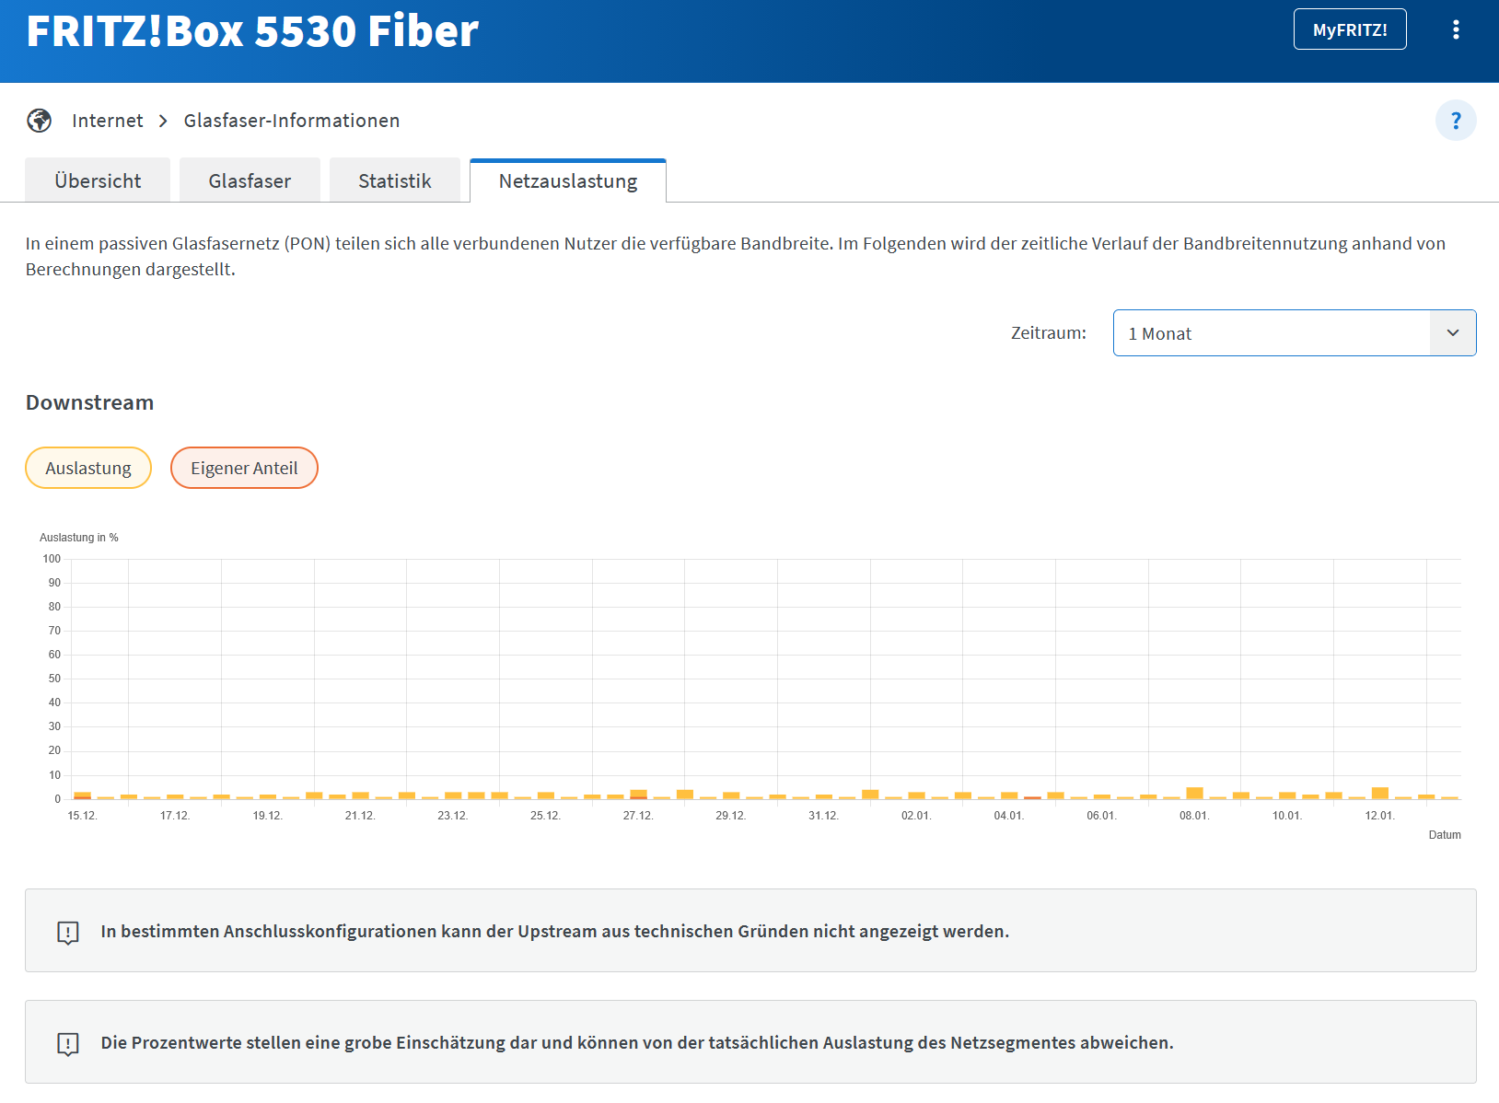Select the FRITZ!Box 5530 Fiber title
This screenshot has height=1103, width=1499.
pyautogui.click(x=252, y=30)
